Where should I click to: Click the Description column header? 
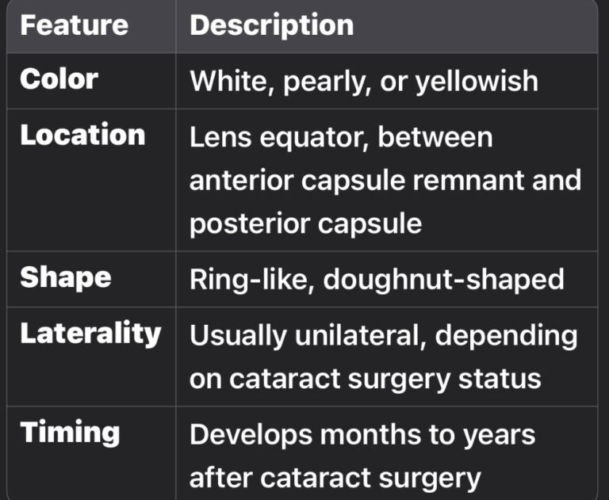271,25
